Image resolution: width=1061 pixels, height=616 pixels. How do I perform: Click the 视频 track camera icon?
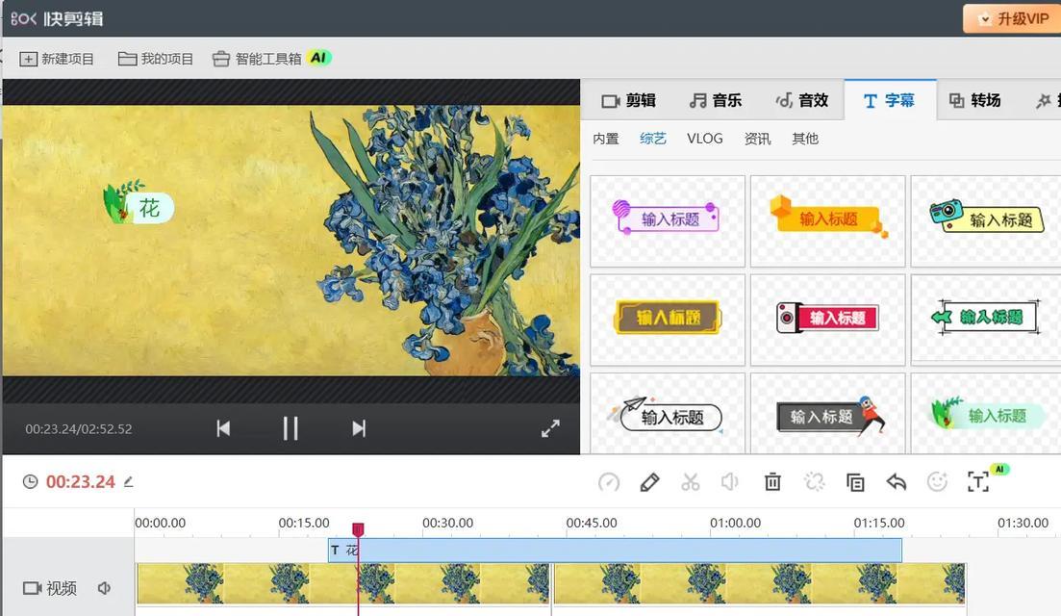pos(33,588)
